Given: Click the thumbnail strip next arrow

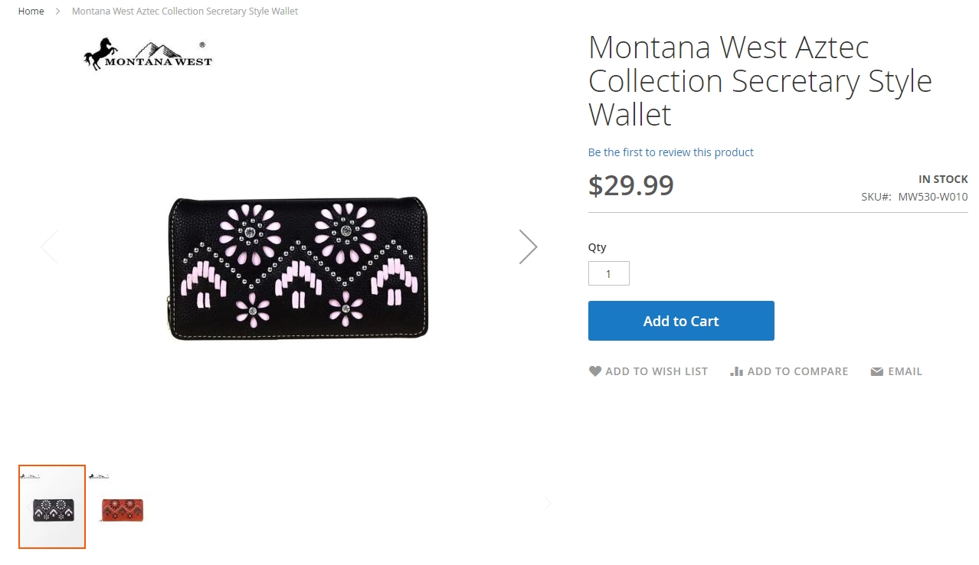Looking at the screenshot, I should pyautogui.click(x=548, y=503).
